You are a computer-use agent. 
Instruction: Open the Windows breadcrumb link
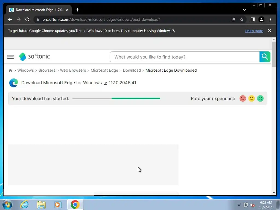25,70
